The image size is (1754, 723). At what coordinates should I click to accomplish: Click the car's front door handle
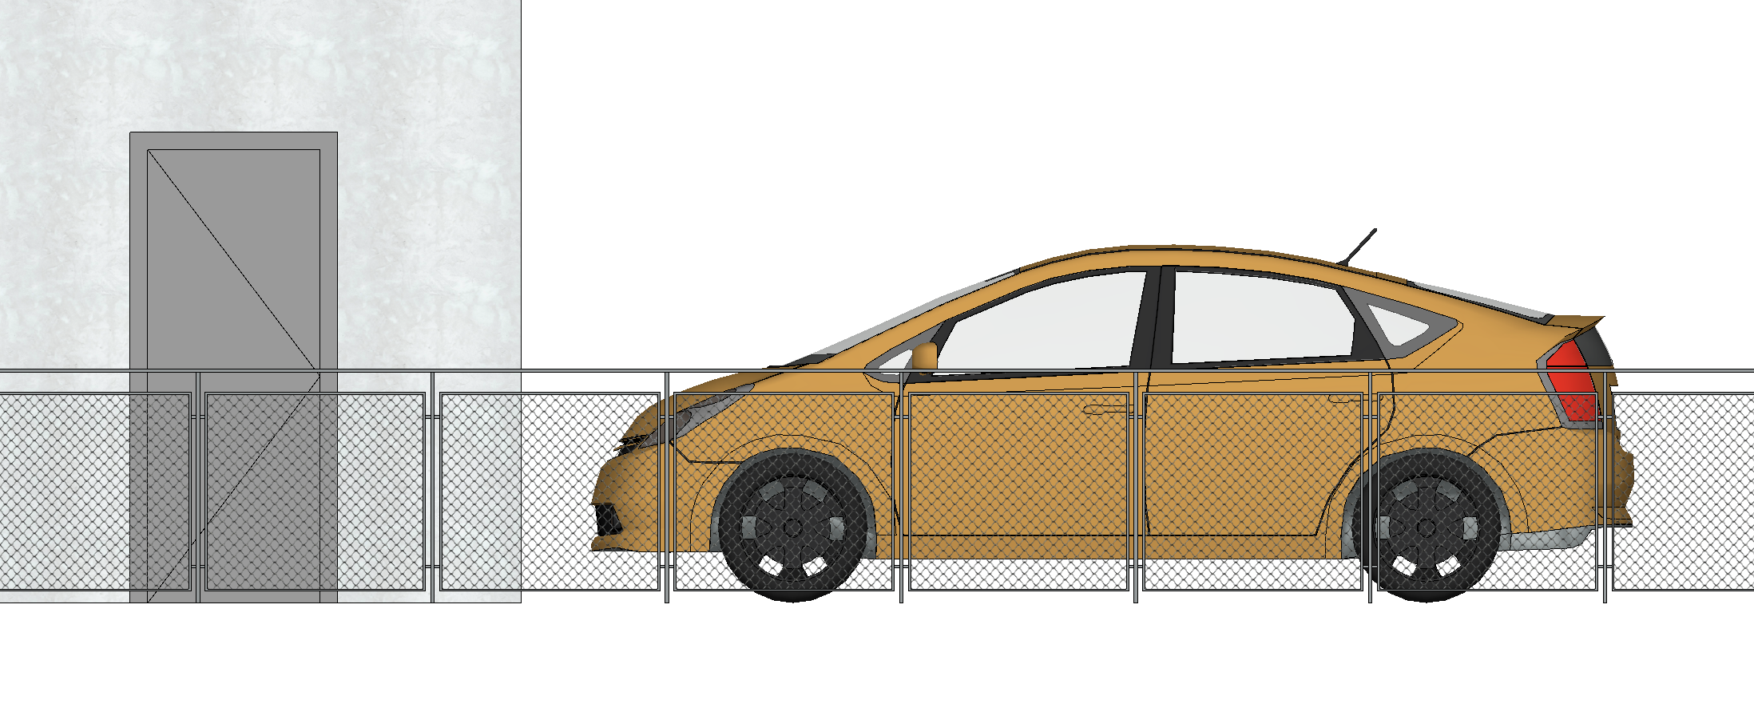coord(1108,409)
